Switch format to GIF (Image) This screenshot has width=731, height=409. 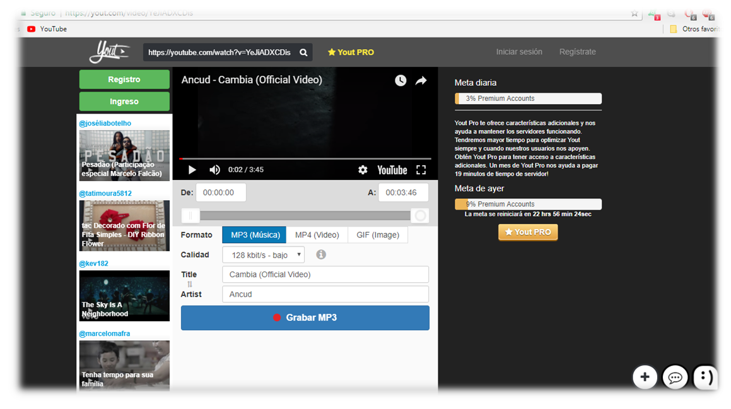pyautogui.click(x=378, y=234)
